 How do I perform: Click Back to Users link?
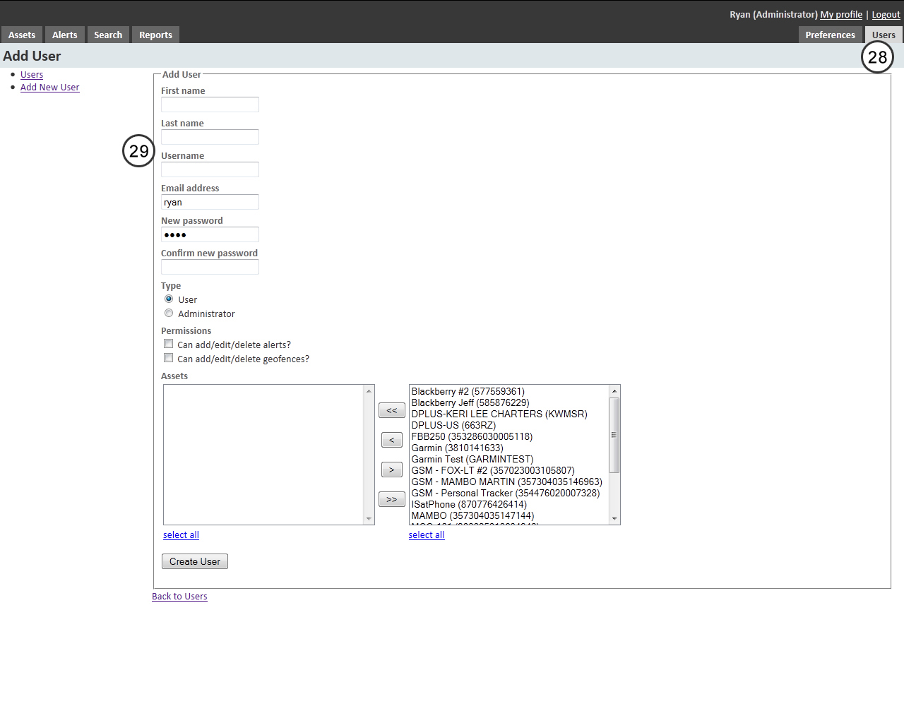click(179, 596)
